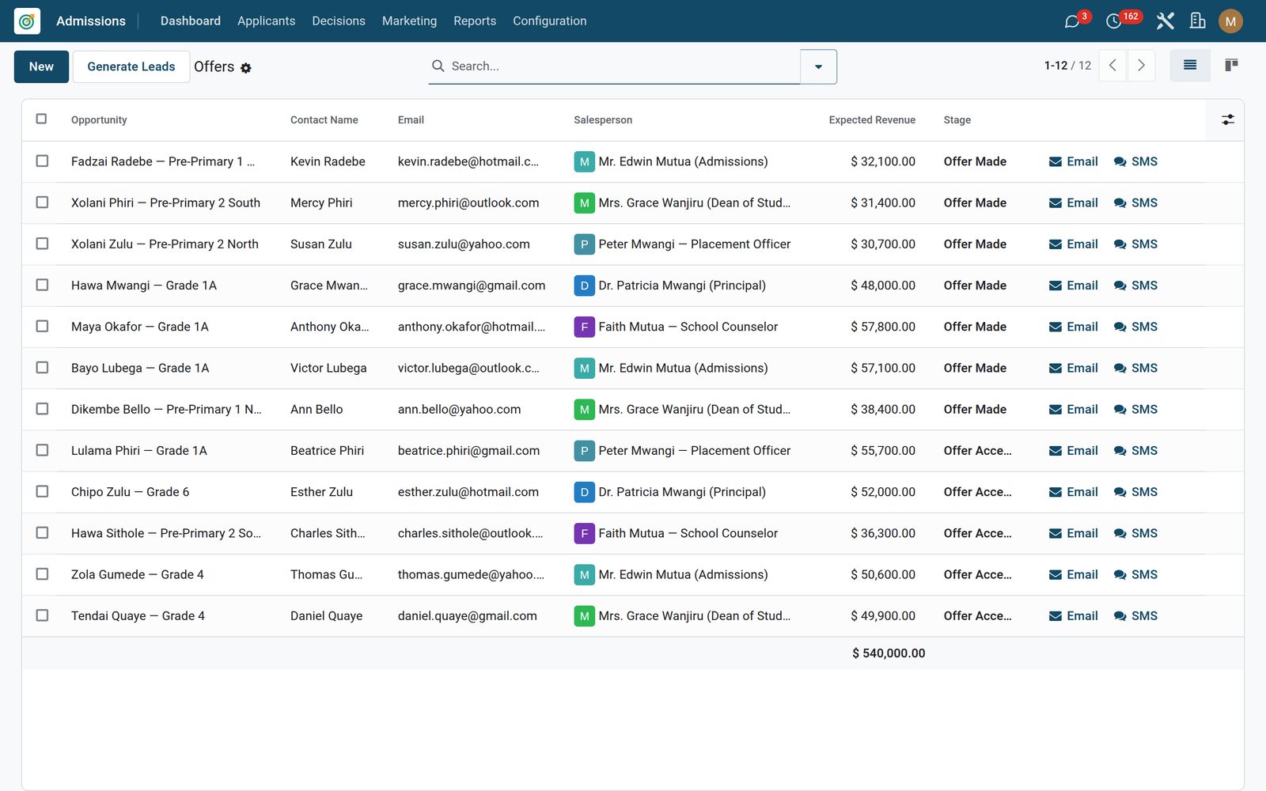Viewport: 1266px width, 791px height.
Task: Send SMS for Chipo Zulu row
Action: point(1135,492)
